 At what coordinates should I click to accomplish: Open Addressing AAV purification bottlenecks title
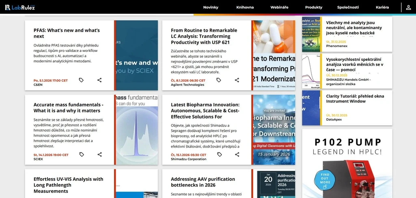click(x=203, y=182)
